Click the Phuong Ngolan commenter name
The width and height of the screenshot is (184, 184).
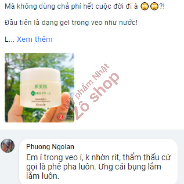pyautogui.click(x=50, y=147)
